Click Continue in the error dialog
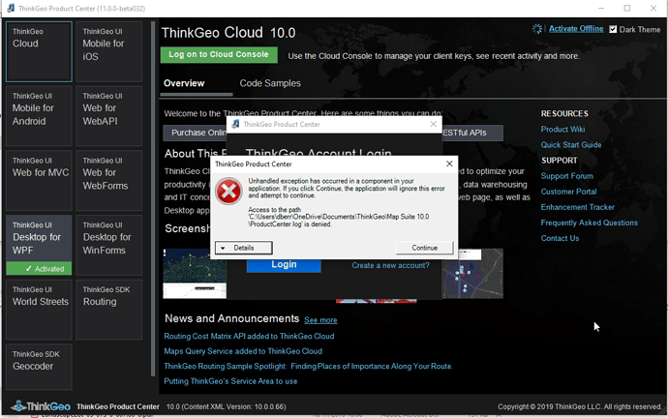Viewport: 668px width, 418px height. [x=424, y=248]
